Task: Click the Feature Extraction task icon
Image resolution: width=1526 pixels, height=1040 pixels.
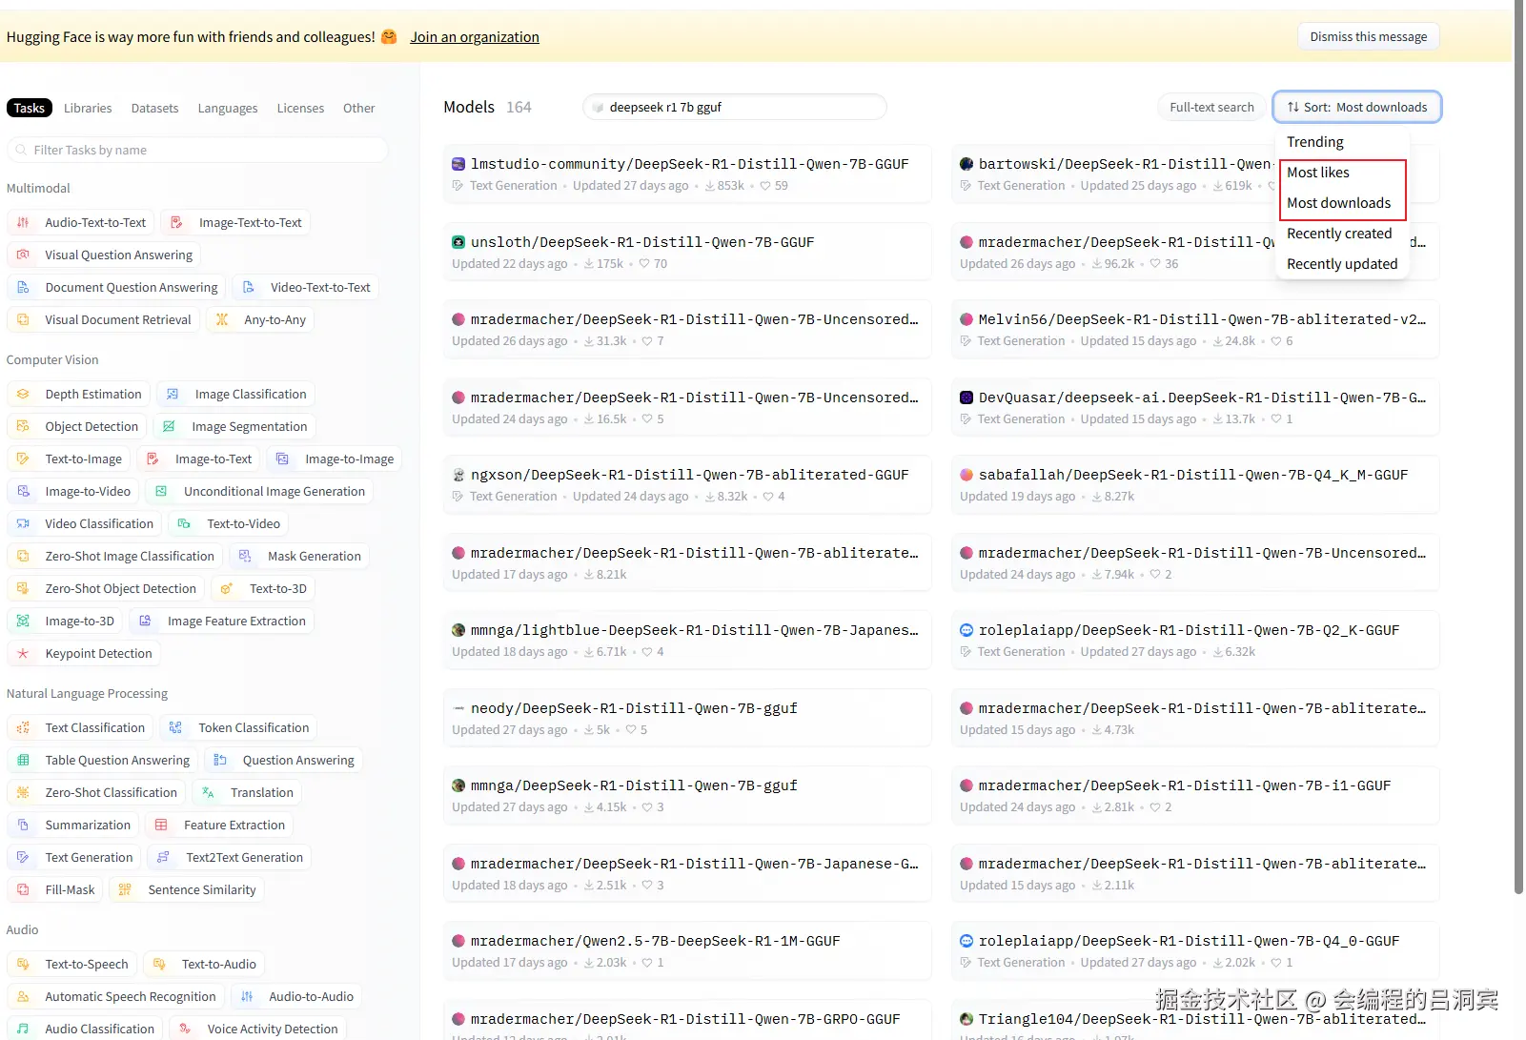Action: (161, 826)
